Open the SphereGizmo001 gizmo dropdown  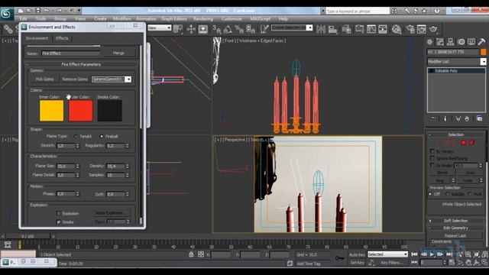[x=128, y=79]
